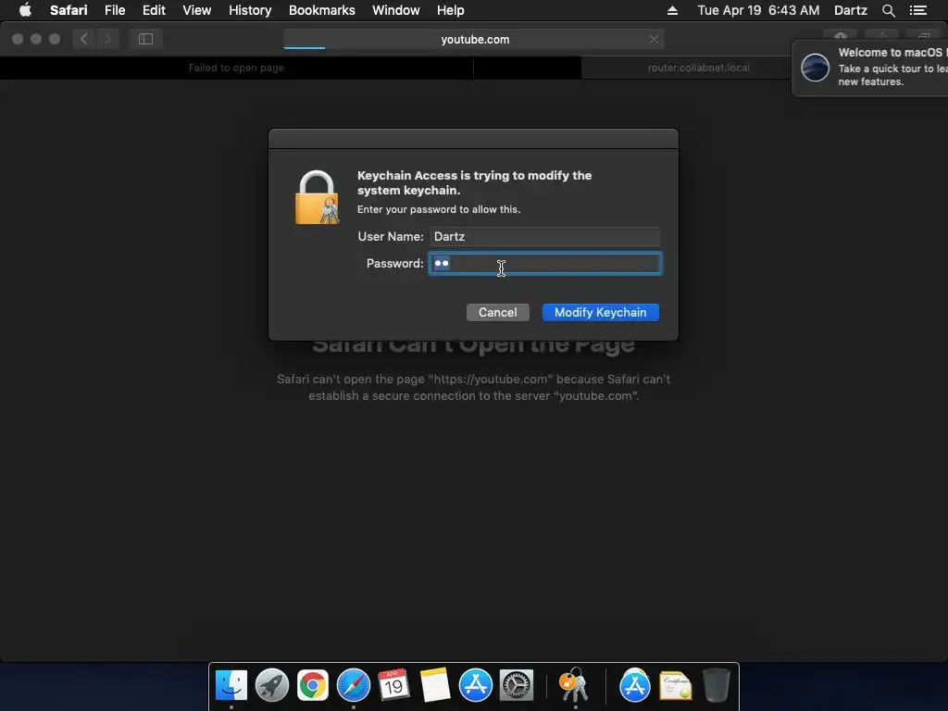Launch Google Chrome from the Dock
The image size is (948, 711).
[x=313, y=686]
